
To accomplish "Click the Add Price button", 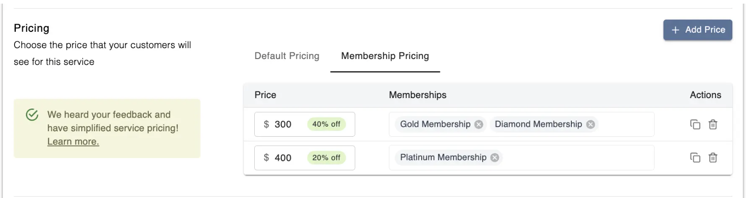I will (x=697, y=30).
